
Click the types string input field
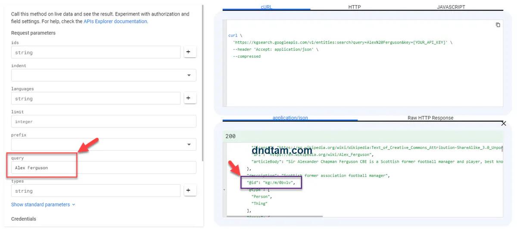tap(96, 190)
